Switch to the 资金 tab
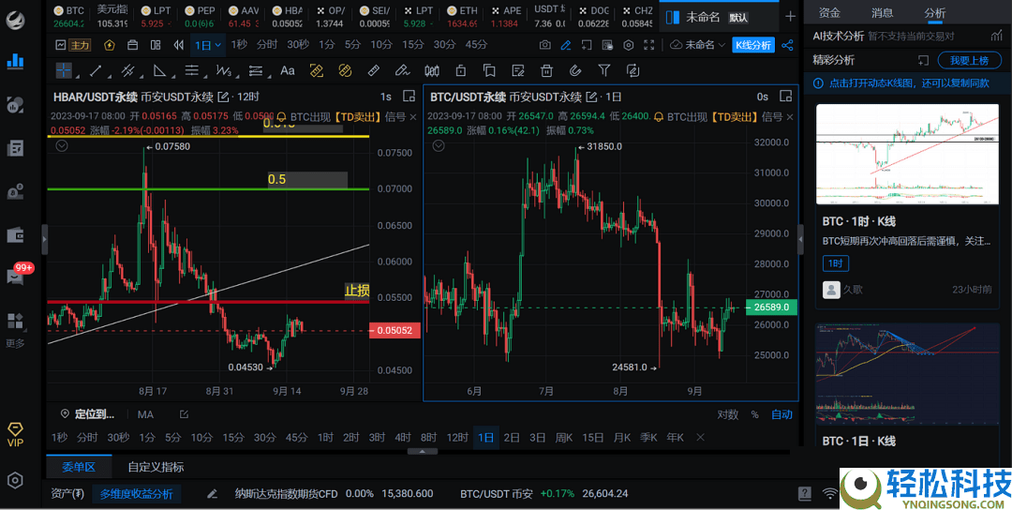Viewport: 1012px width, 510px height. tap(829, 13)
